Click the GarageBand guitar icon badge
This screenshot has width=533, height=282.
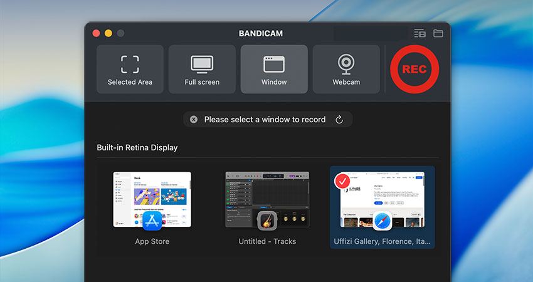click(267, 221)
